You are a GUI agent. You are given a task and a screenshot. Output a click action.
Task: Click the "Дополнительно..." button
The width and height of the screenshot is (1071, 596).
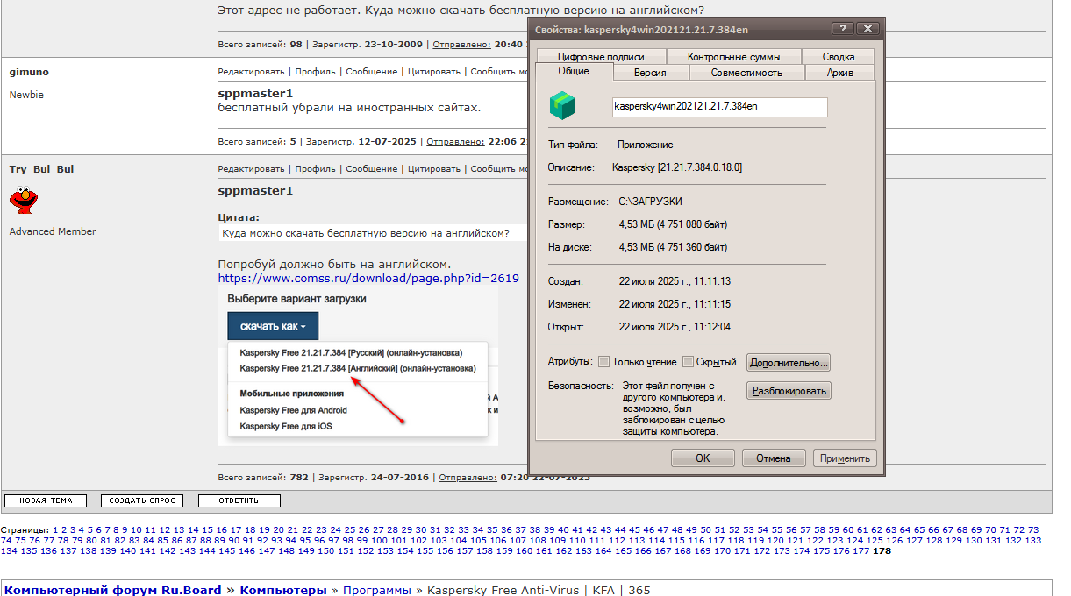click(789, 363)
